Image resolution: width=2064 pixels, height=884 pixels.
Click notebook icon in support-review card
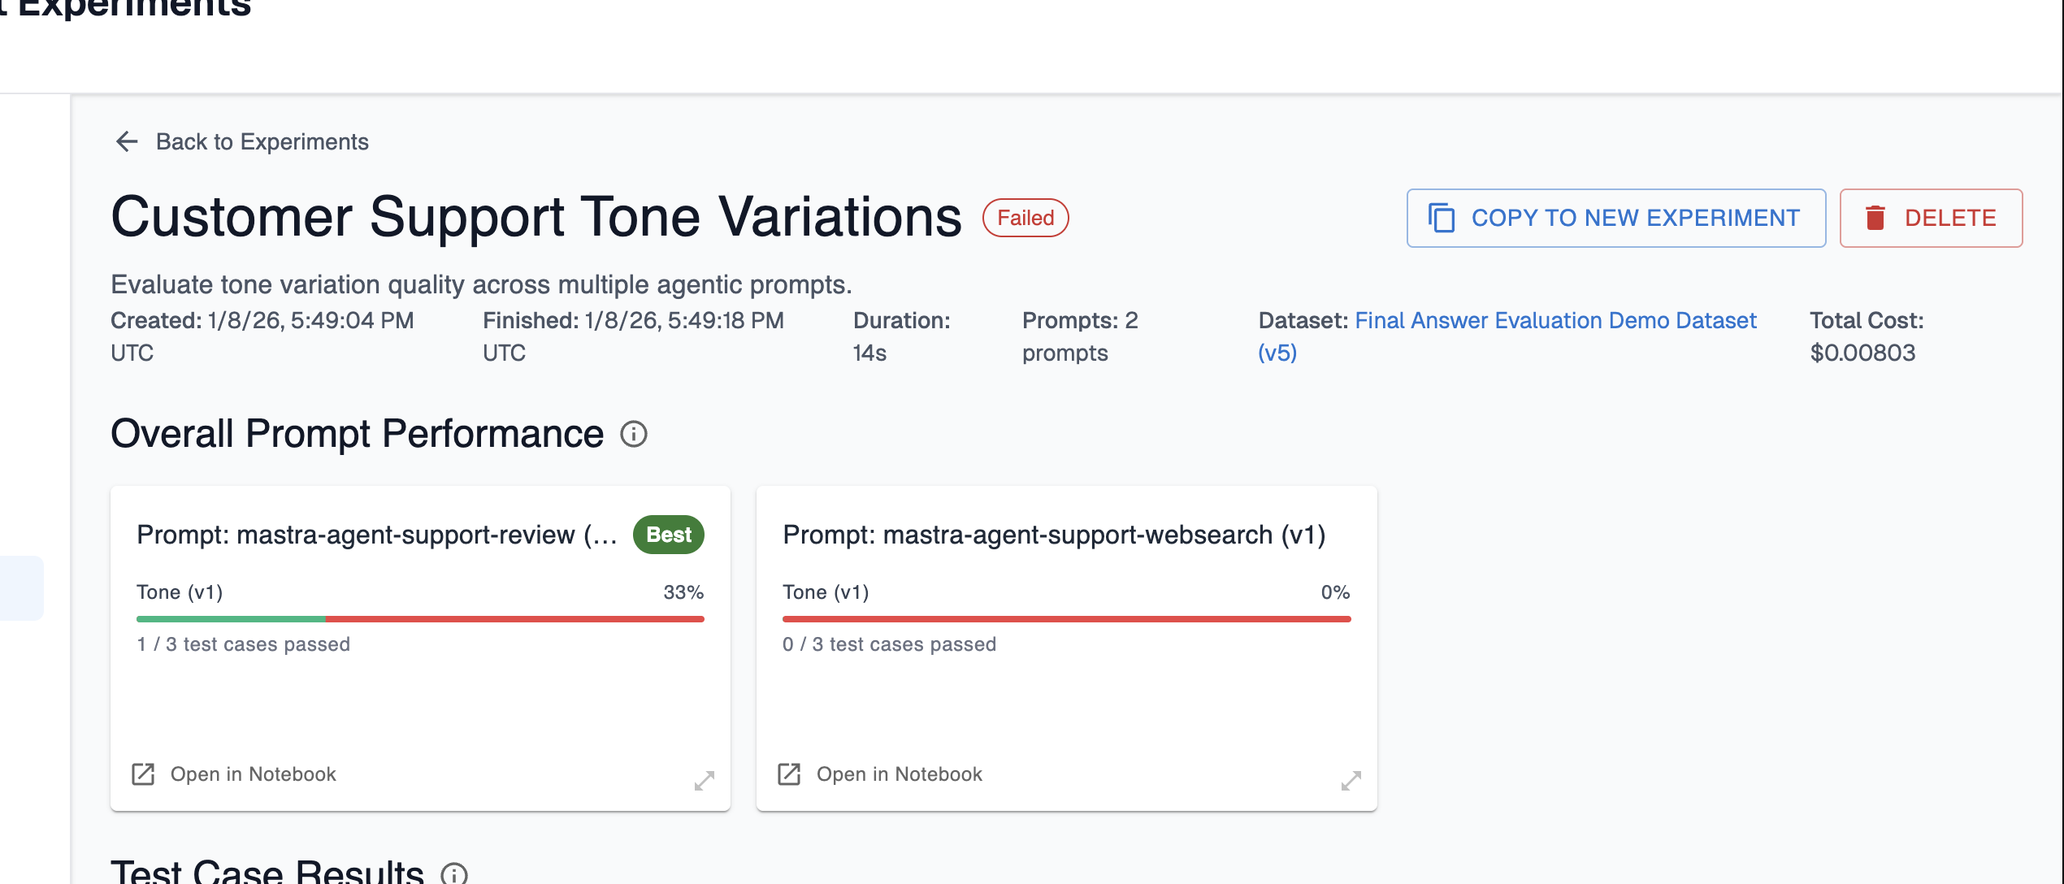(143, 774)
